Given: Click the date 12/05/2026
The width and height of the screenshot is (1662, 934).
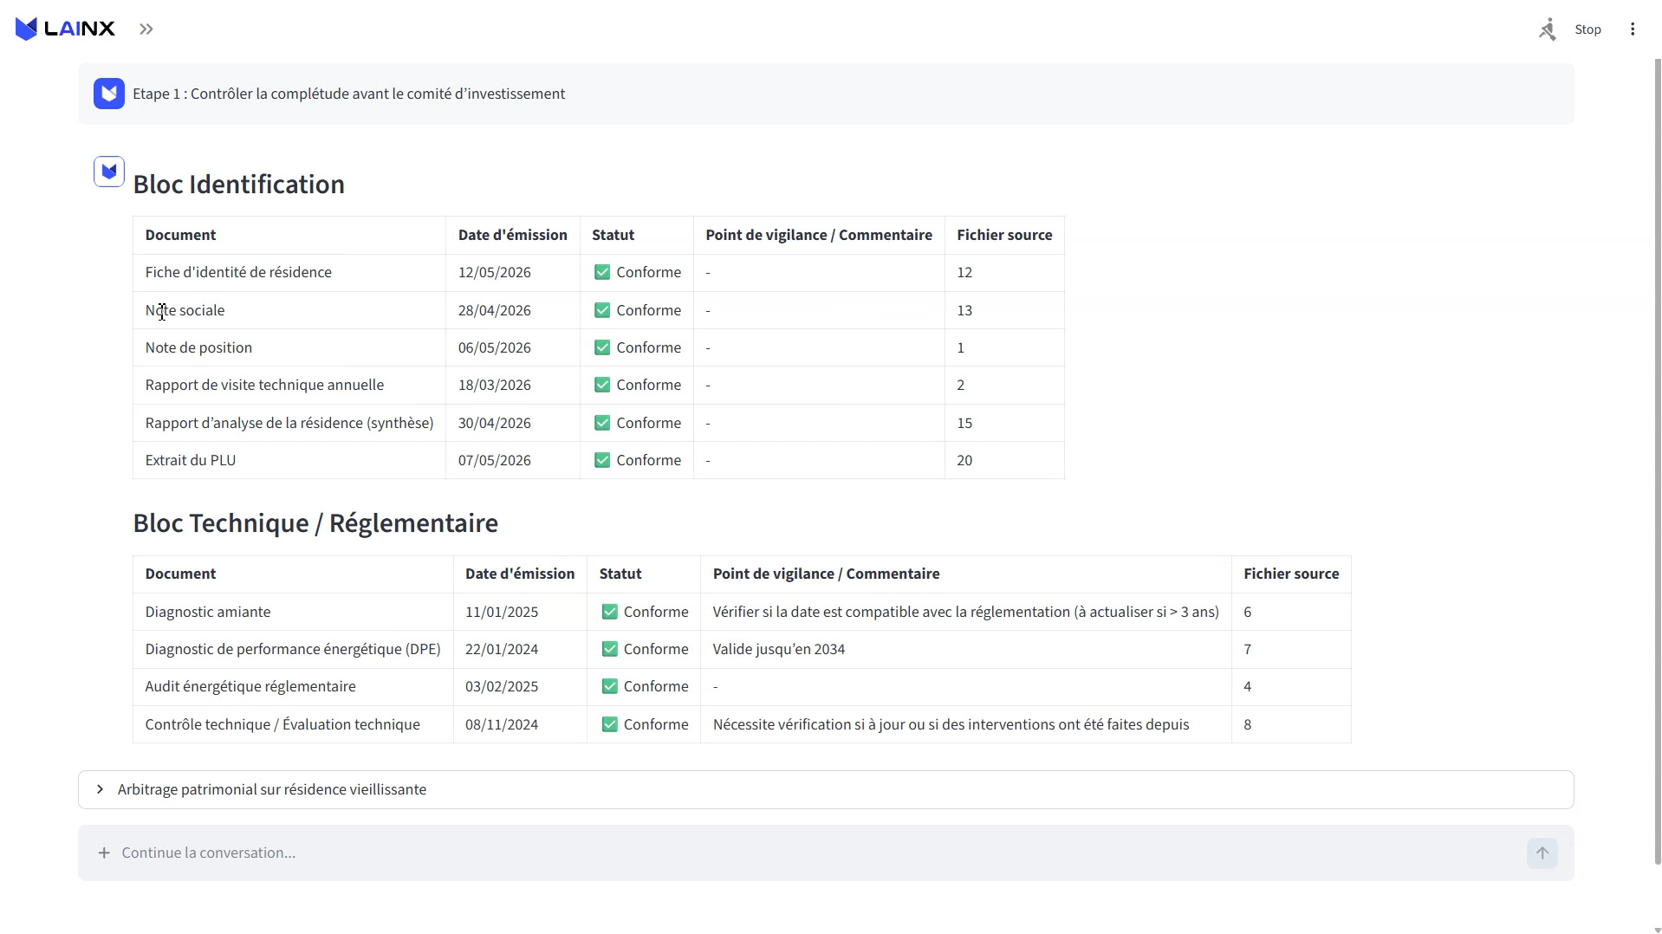Looking at the screenshot, I should 495,272.
